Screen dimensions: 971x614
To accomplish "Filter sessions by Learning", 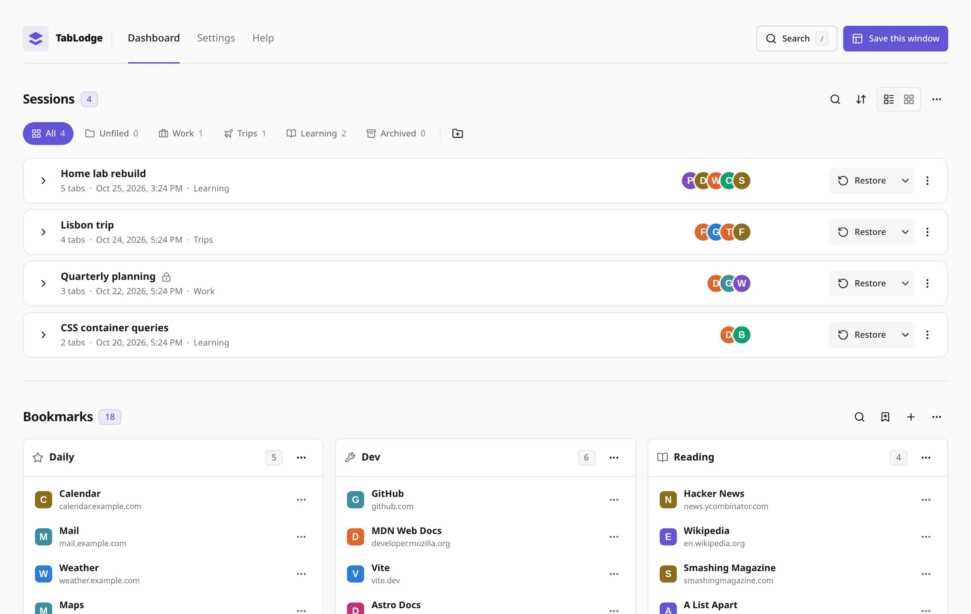I will point(316,133).
